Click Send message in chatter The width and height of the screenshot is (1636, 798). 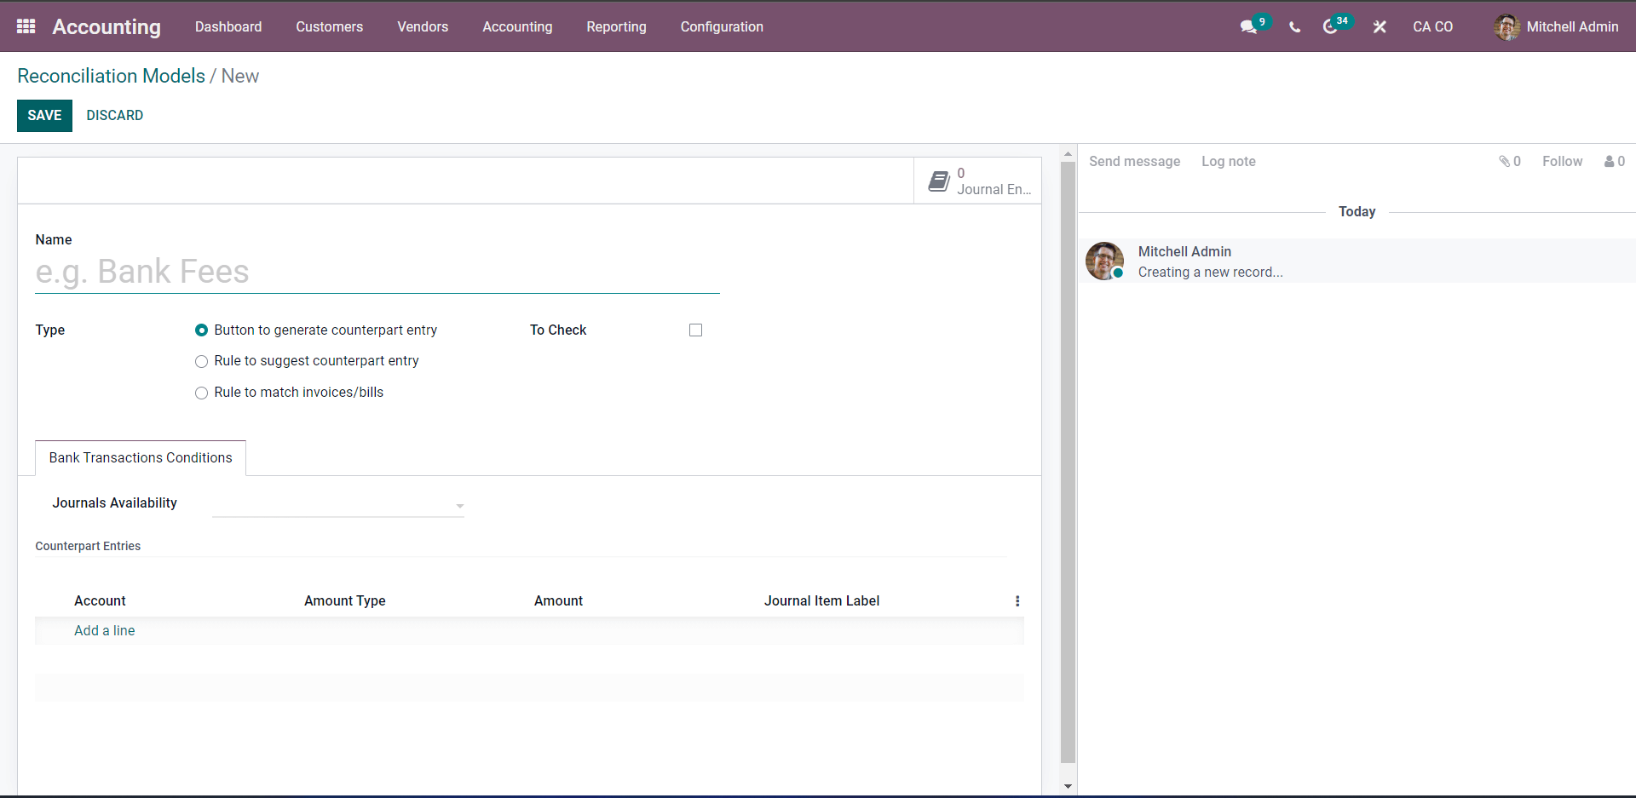[x=1134, y=162]
